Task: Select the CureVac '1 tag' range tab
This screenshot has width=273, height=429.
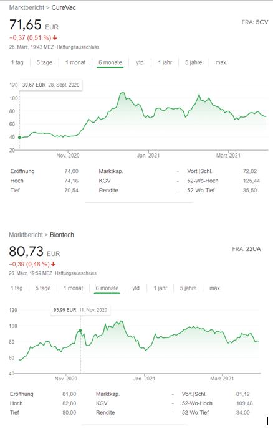Action: pos(17,62)
